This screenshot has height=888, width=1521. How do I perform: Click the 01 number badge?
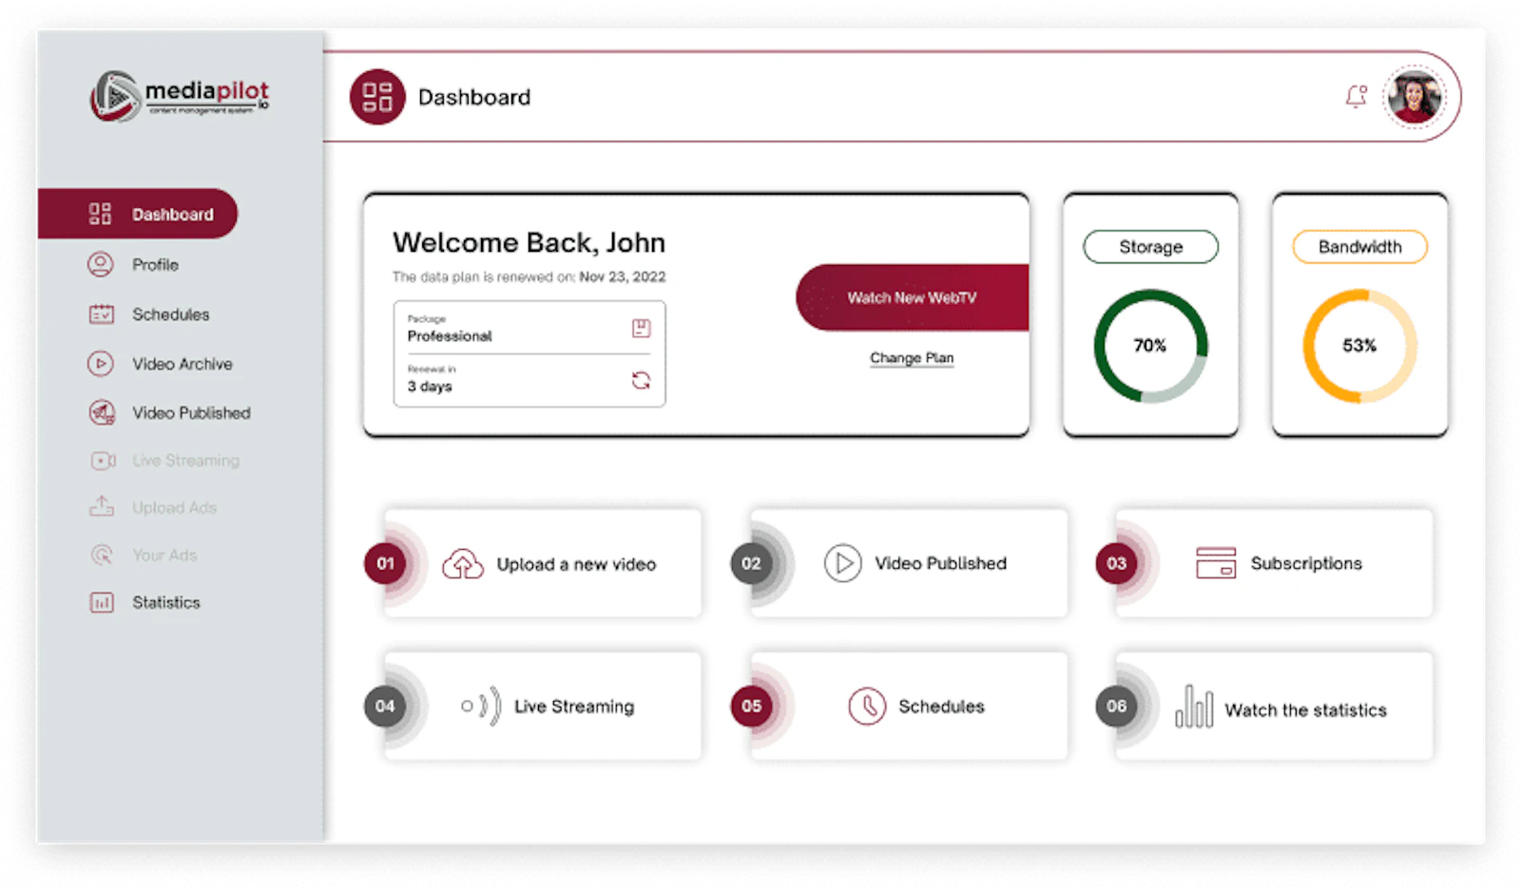(385, 563)
